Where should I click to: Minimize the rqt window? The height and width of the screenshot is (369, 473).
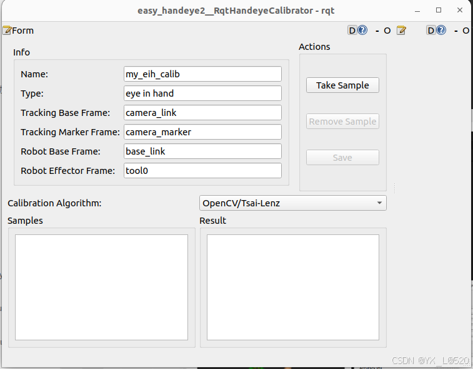(x=417, y=11)
